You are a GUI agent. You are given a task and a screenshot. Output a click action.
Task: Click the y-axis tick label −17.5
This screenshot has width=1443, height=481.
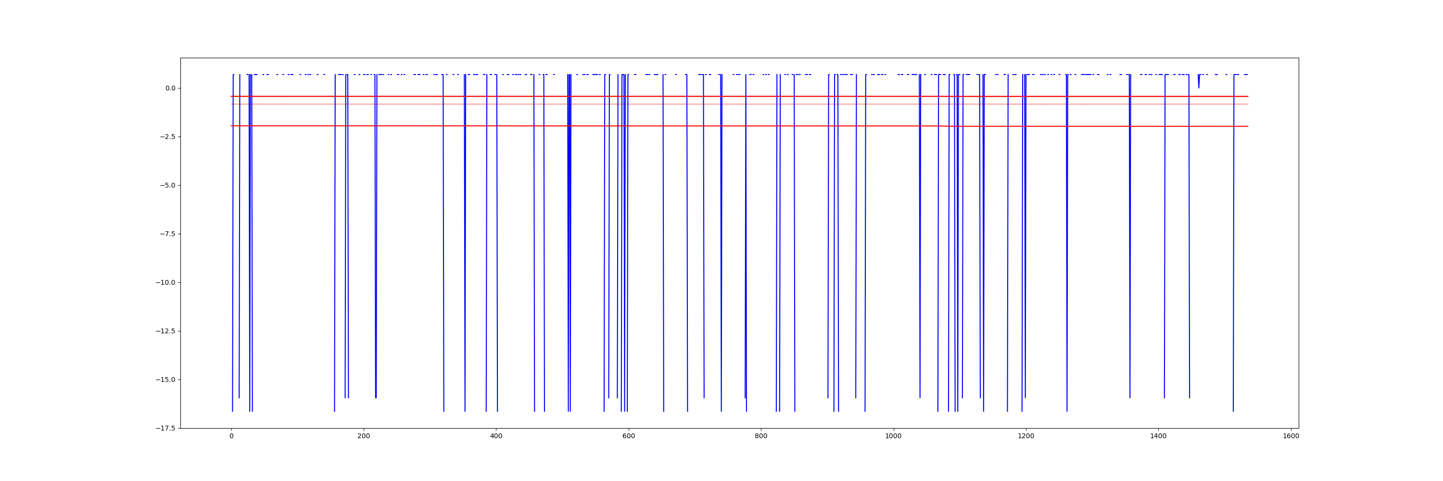[166, 429]
